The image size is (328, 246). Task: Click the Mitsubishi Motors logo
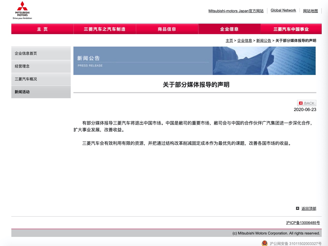point(22,10)
